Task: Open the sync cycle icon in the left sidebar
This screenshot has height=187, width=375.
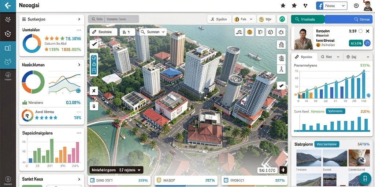Action: tap(8, 62)
